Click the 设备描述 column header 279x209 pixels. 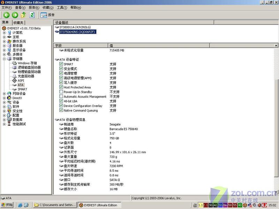point(134,22)
